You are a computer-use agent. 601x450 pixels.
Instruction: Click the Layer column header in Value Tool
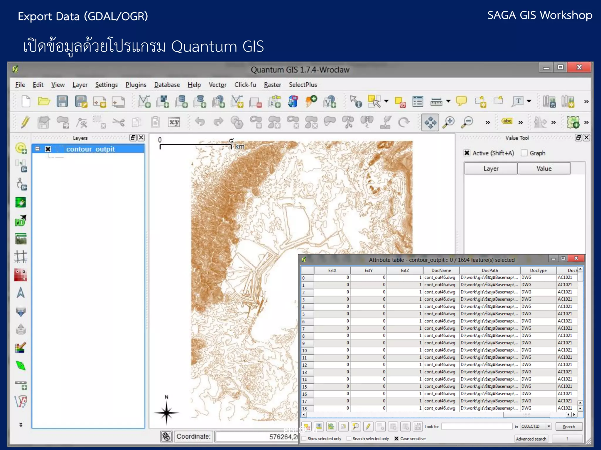[491, 168]
